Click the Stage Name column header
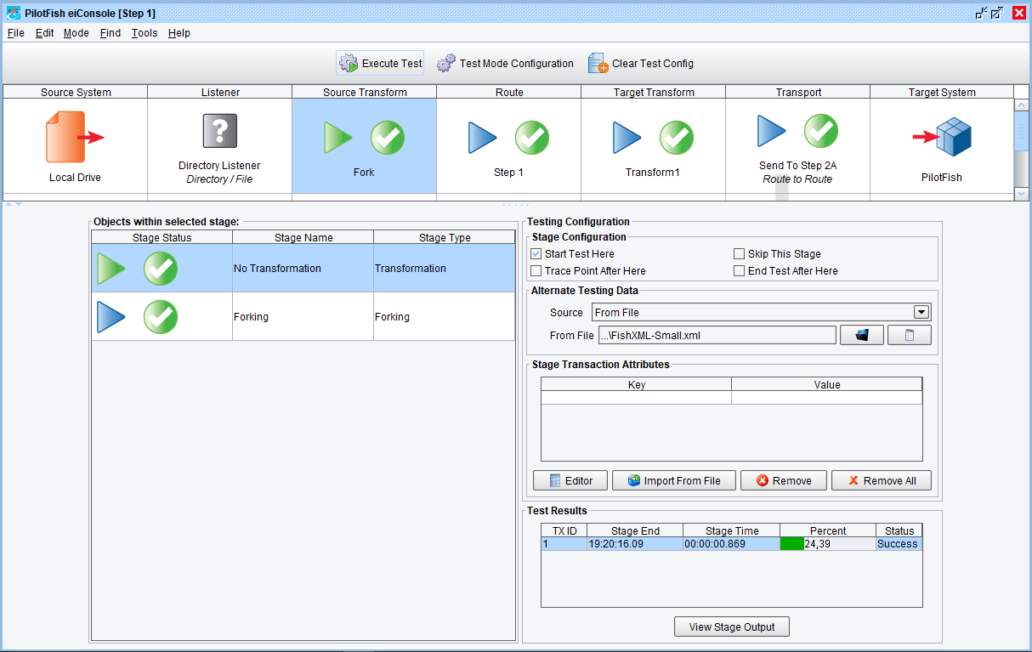1032x652 pixels. [303, 238]
